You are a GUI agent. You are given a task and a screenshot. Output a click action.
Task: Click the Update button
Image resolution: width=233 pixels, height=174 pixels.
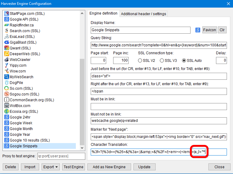click(x=144, y=167)
